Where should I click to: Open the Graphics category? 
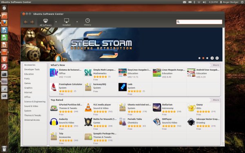[x=28, y=88]
